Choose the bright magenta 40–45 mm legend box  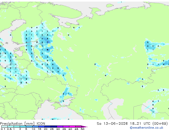(x=72, y=127)
